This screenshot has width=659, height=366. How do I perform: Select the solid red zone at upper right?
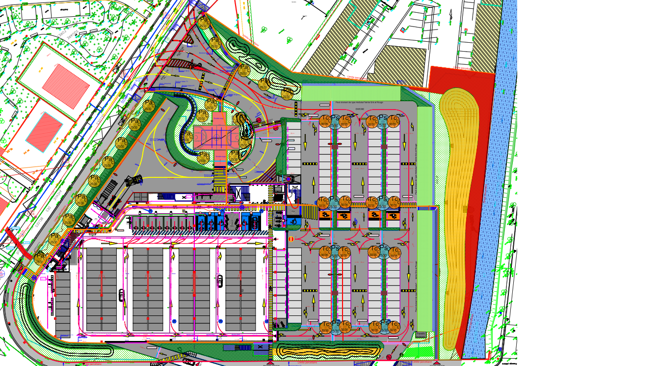tap(461, 78)
